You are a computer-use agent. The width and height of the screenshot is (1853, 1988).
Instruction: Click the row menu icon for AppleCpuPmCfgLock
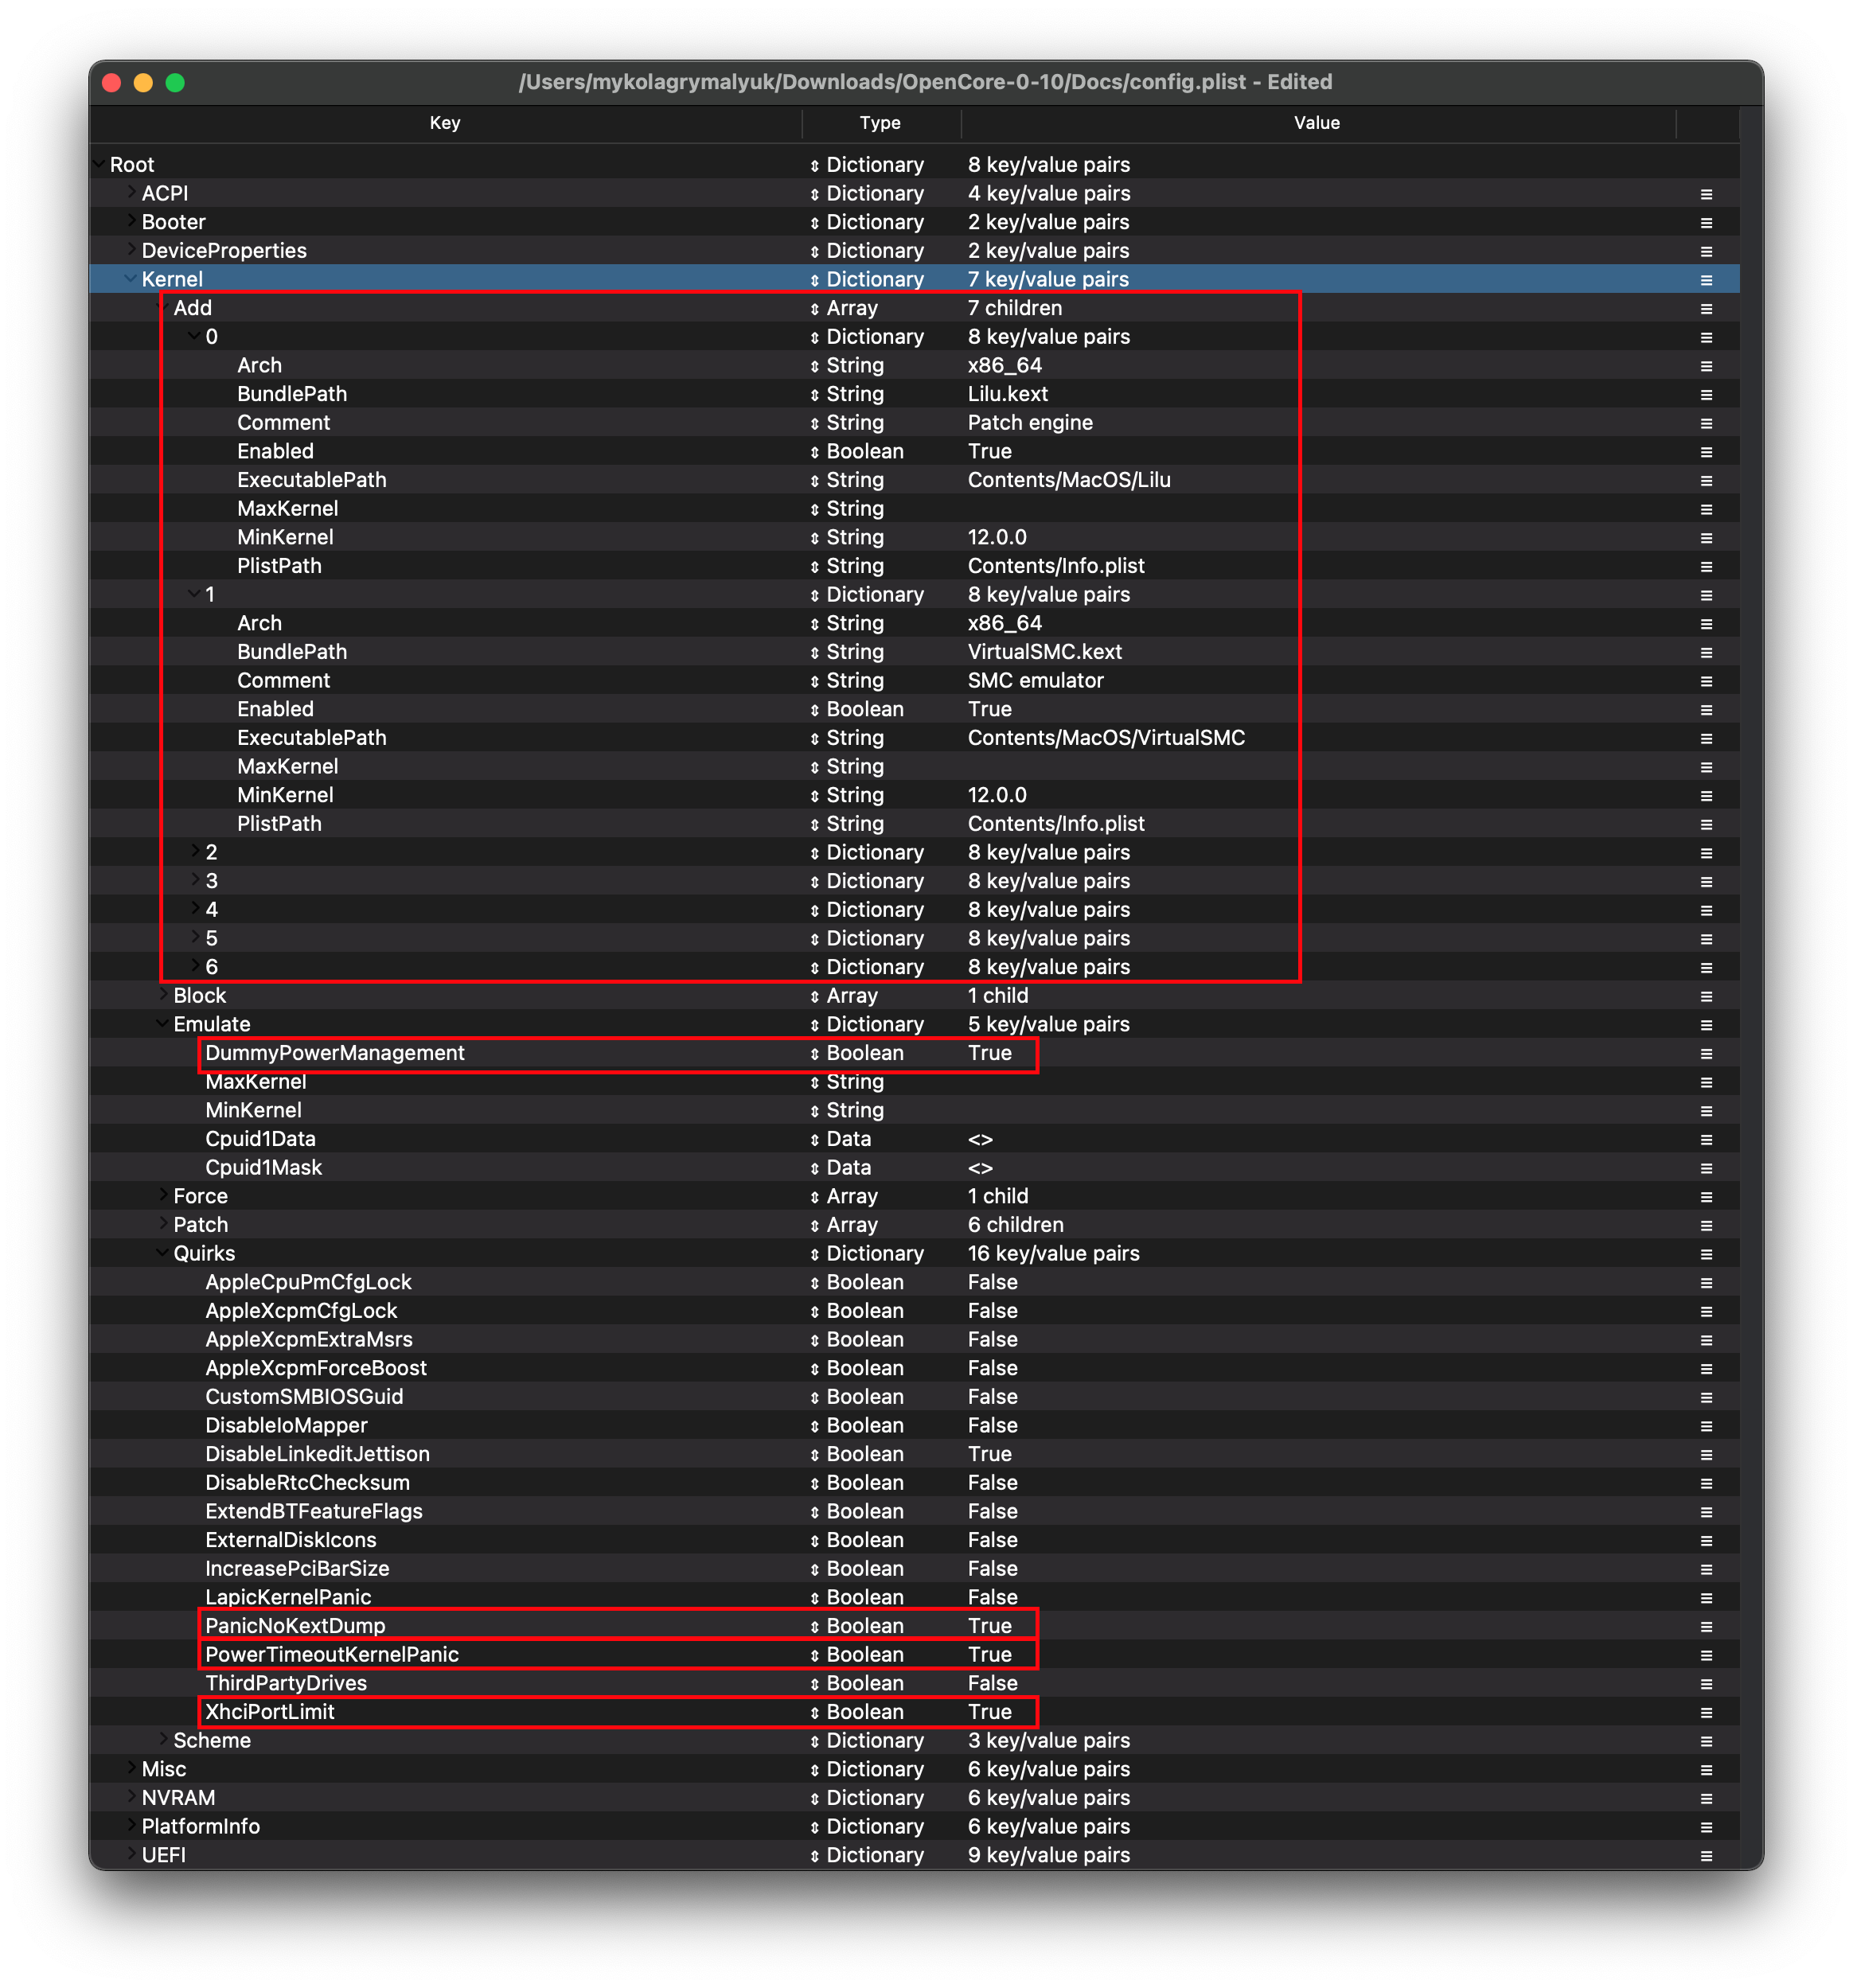click(x=1706, y=1283)
